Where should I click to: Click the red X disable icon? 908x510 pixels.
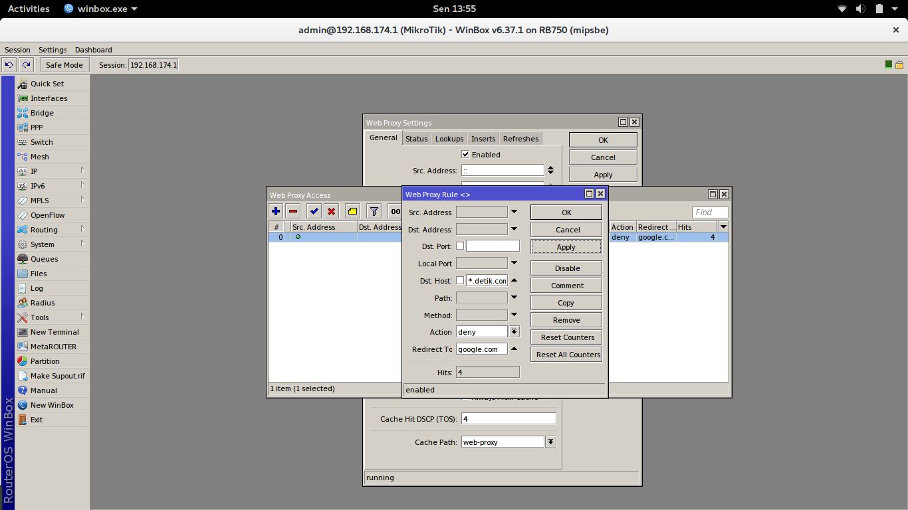point(331,211)
